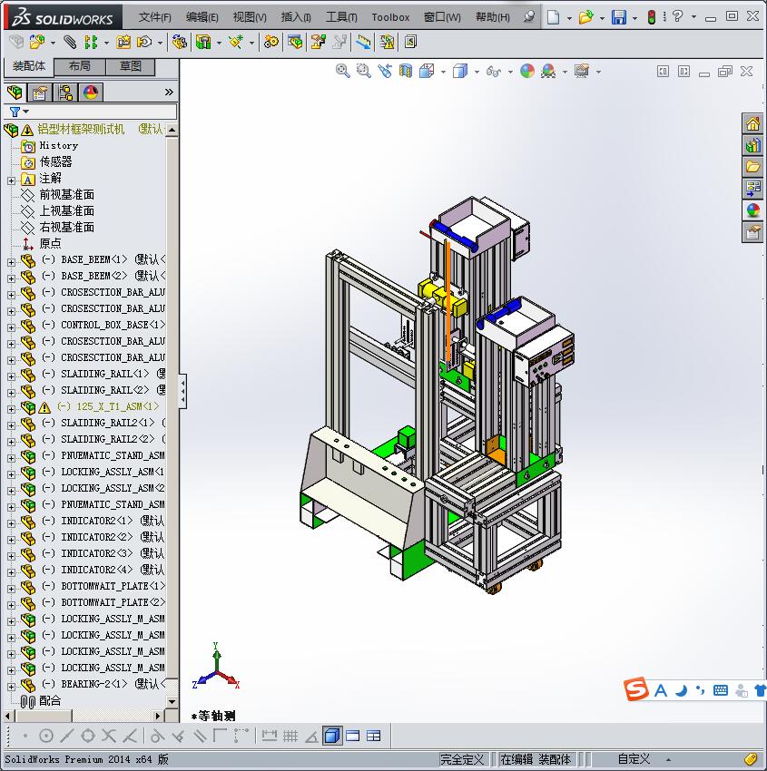The height and width of the screenshot is (771, 767).
Task: Expand more tabs with double chevron
Action: [169, 92]
